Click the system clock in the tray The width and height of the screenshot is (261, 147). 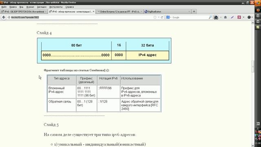click(258, 143)
